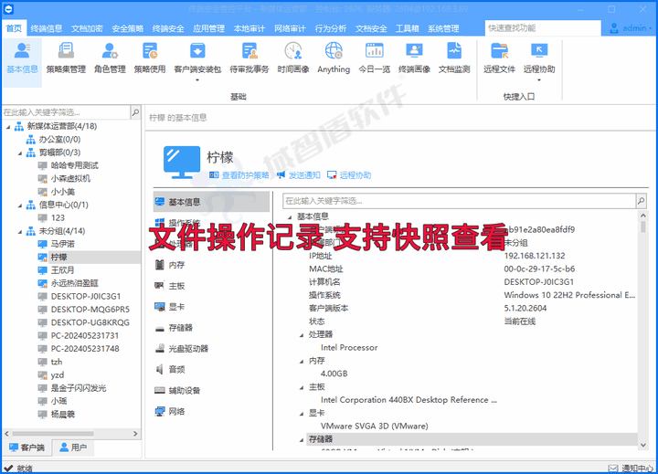Click IP value 192.168.121.132
Screen dimensions: 658x474
click(x=535, y=256)
